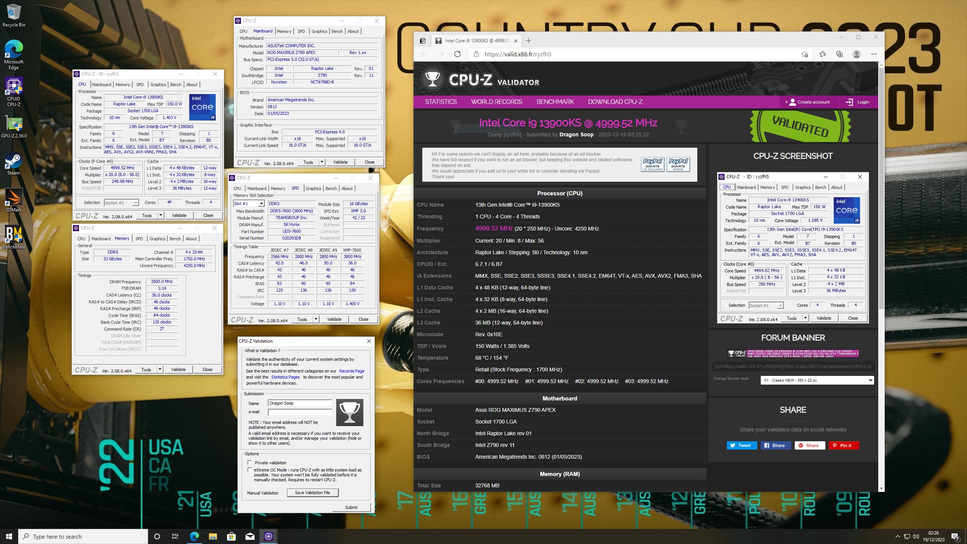Open notification center in system tray
The width and height of the screenshot is (967, 544).
coord(955,536)
